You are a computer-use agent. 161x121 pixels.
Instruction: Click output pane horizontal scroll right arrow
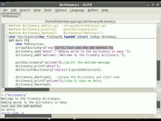(x=155, y=116)
